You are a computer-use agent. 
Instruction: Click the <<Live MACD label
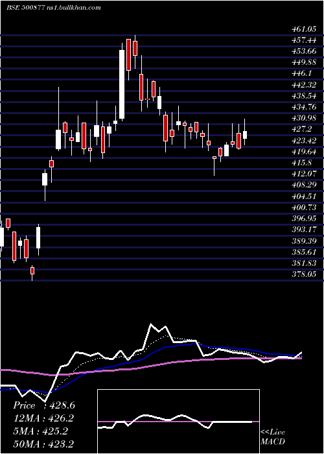tap(273, 437)
